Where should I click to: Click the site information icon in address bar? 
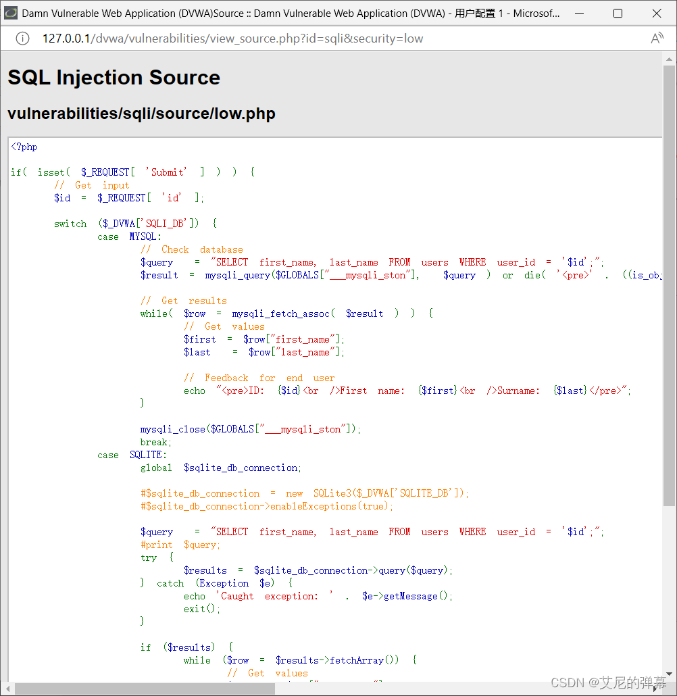pos(23,39)
